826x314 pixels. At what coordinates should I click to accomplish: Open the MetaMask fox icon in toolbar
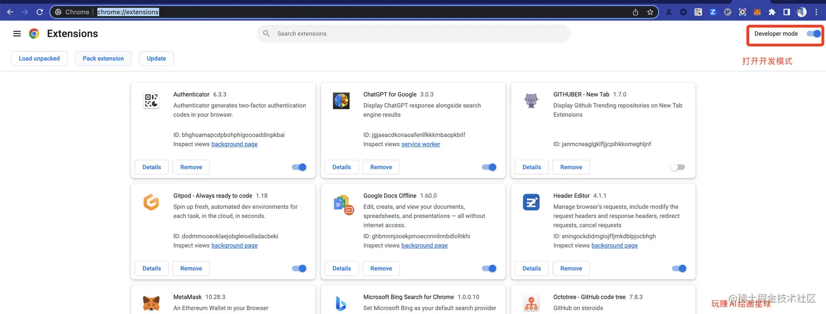point(757,12)
